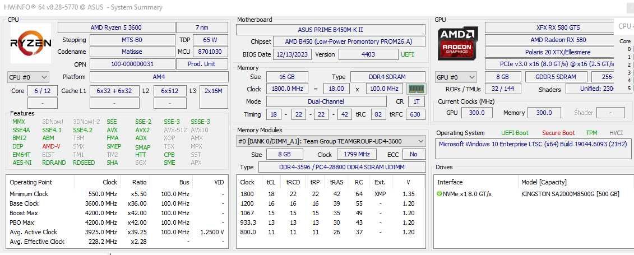Click the Prod. Unit field

(x=202, y=64)
